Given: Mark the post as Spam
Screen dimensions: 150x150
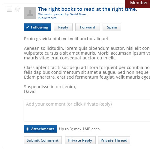Looking at the screenshot, I should point(112,27).
